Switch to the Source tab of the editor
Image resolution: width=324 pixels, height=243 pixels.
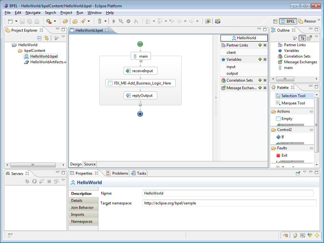(x=90, y=164)
